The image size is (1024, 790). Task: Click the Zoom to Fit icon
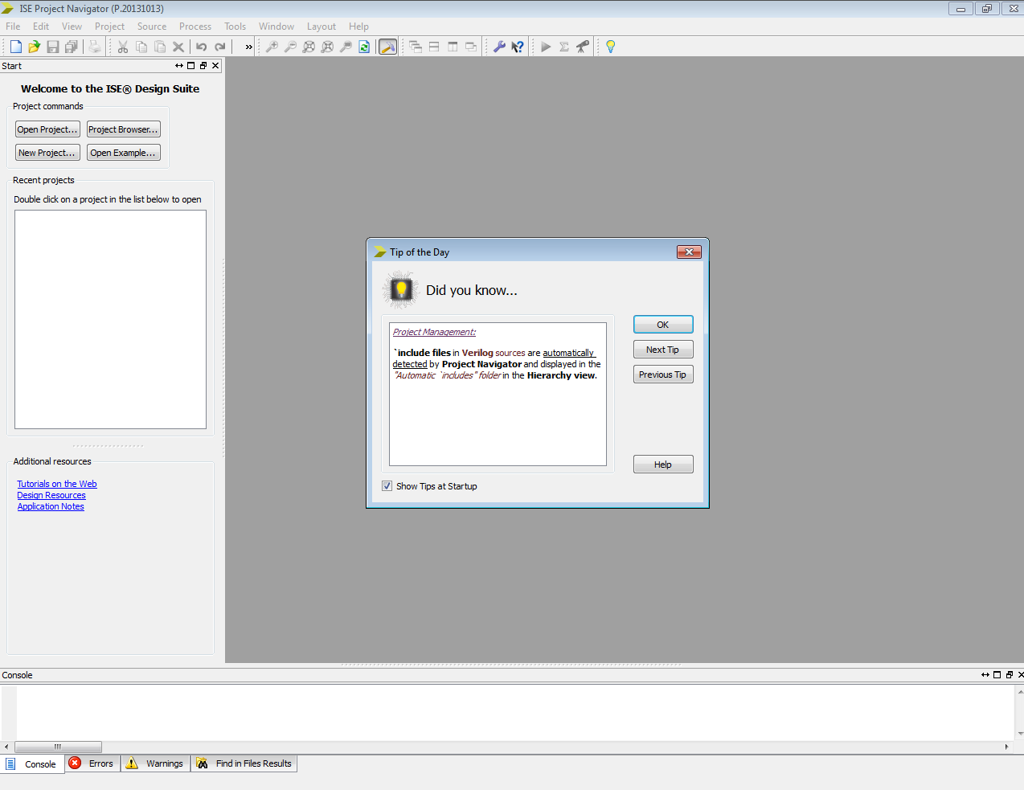pos(309,47)
